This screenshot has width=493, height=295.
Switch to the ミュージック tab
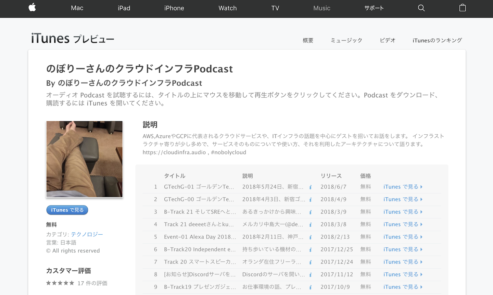(x=346, y=40)
